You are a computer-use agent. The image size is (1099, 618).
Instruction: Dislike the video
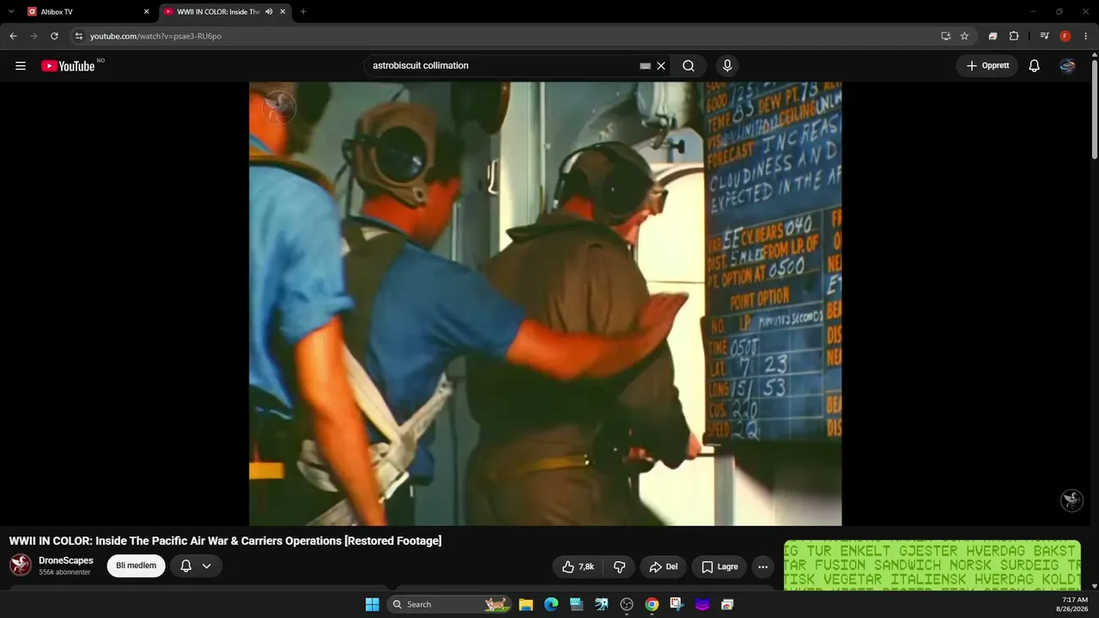click(x=619, y=566)
